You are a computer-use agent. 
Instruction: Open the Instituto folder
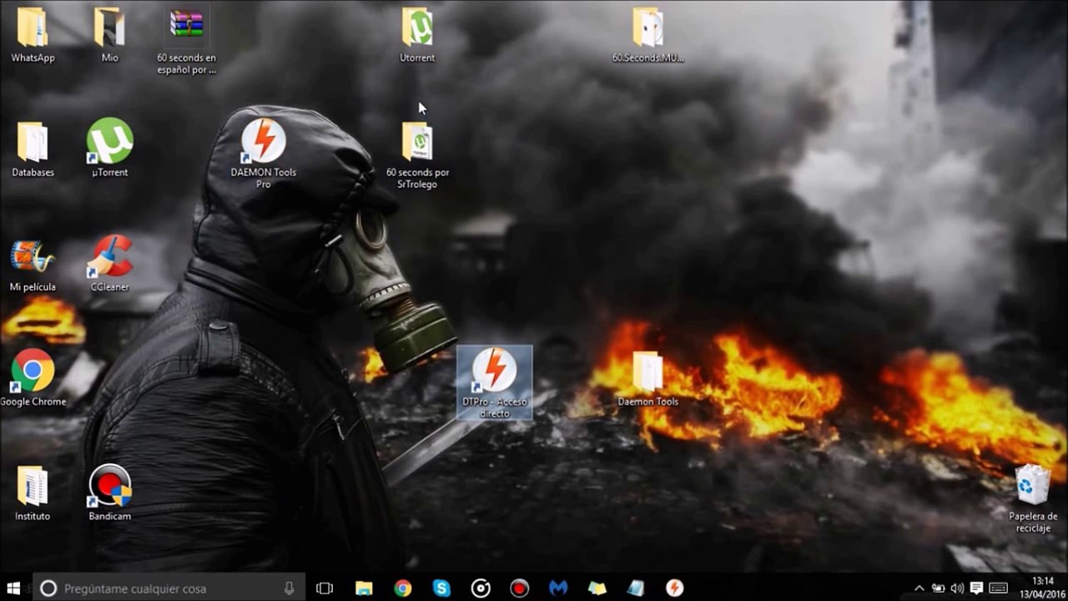pos(33,493)
